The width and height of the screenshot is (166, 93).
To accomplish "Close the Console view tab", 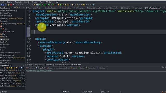I will [45, 68].
